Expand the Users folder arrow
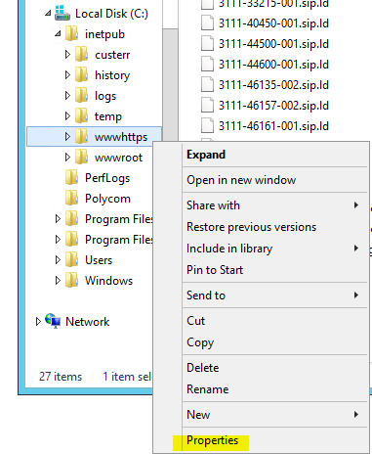The height and width of the screenshot is (454, 372). (x=58, y=260)
